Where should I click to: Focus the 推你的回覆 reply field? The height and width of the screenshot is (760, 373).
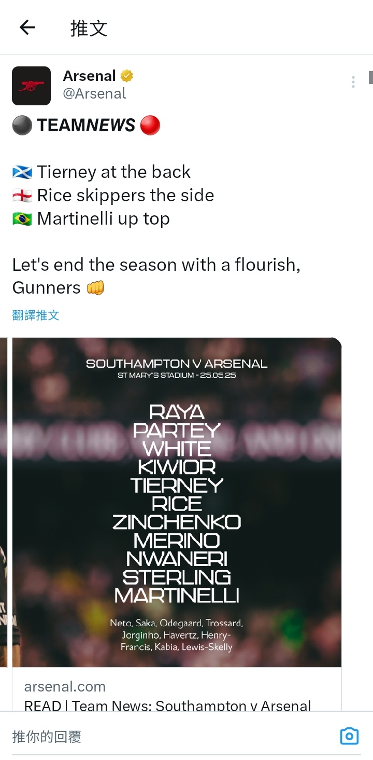pos(171,736)
